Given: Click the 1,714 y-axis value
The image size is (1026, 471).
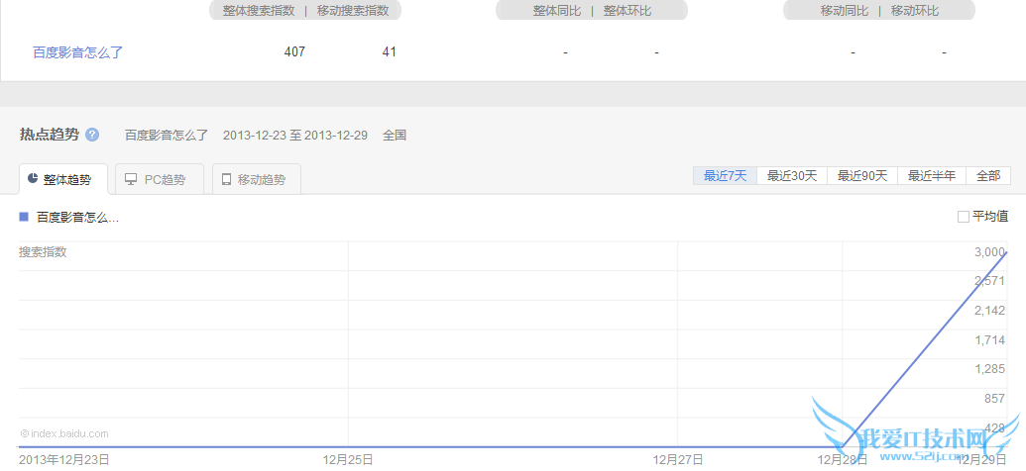Looking at the screenshot, I should 989,339.
